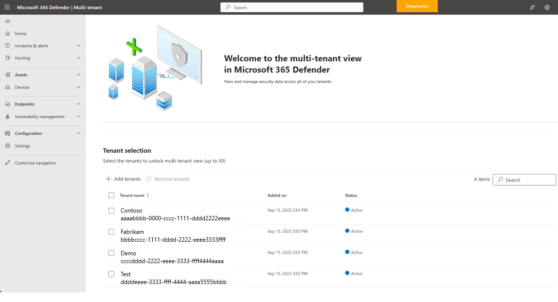This screenshot has width=558, height=302.
Task: Click the magnifier in top search box
Action: pos(228,7)
